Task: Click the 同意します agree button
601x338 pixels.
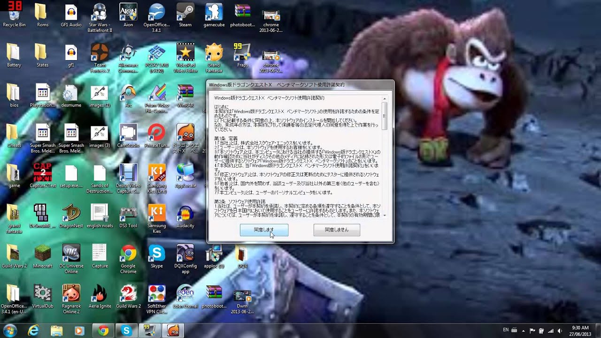Action: [x=264, y=230]
